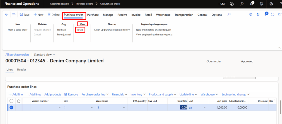Open the settings gear
Image resolution: width=282 pixels, height=124 pixels.
[271, 4]
